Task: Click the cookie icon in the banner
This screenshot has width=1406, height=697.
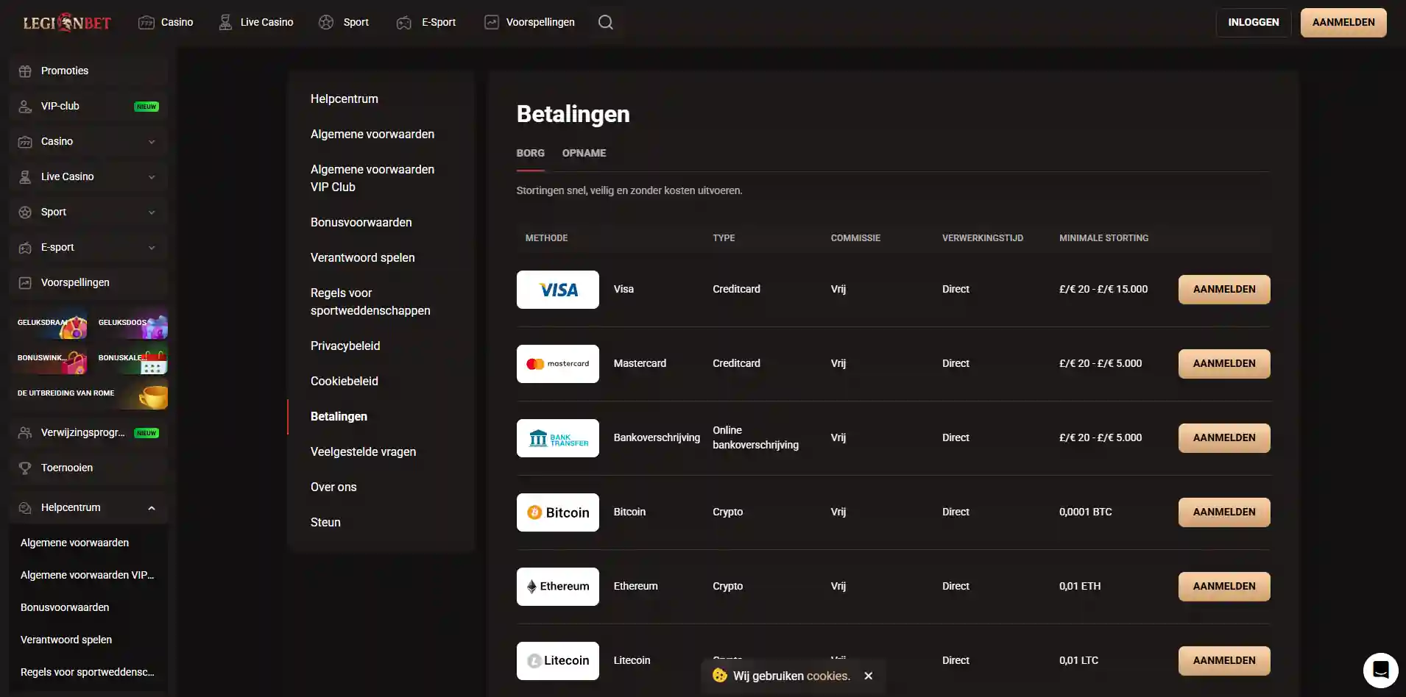Action: click(720, 675)
